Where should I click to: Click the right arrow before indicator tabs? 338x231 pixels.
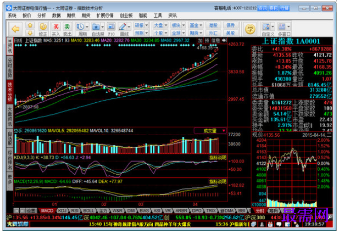click(x=22, y=211)
